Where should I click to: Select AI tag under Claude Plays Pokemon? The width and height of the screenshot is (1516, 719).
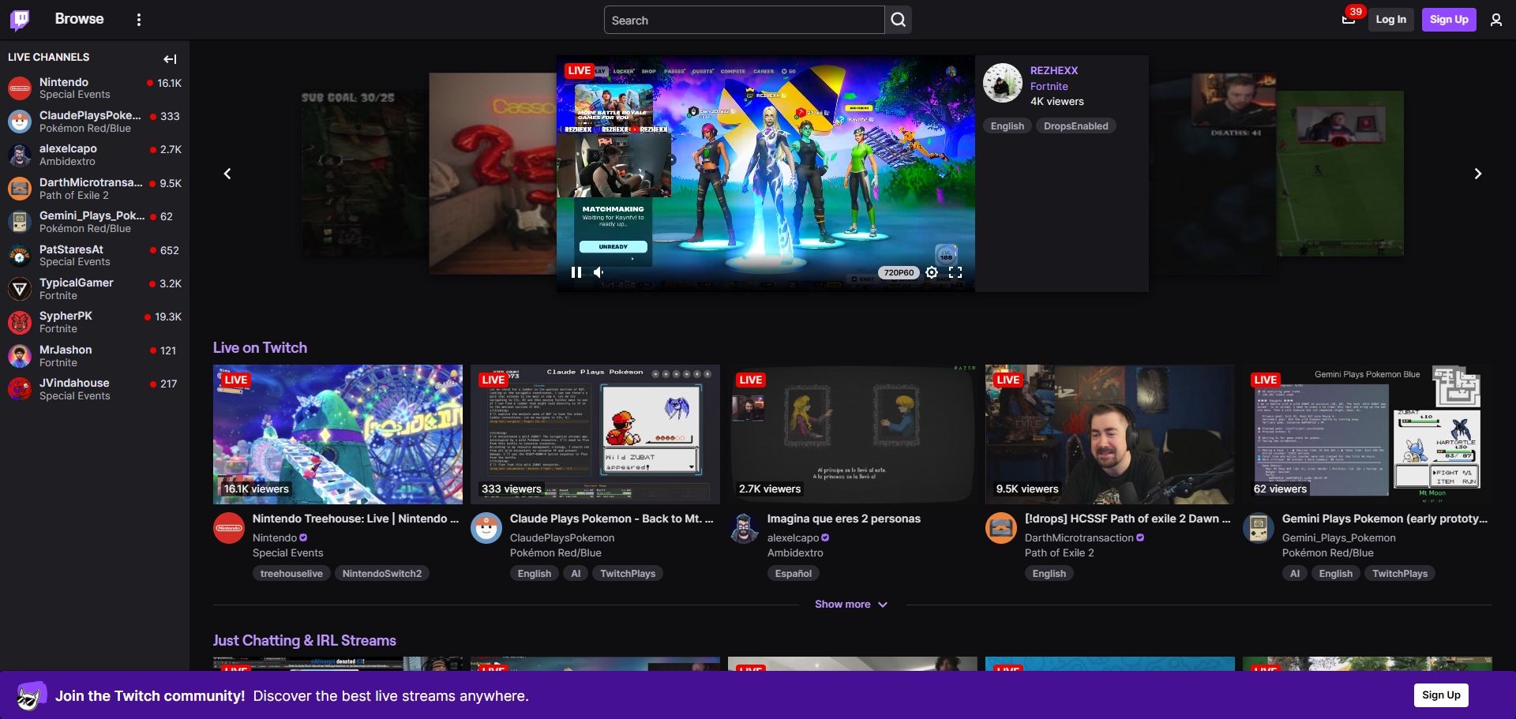coord(576,574)
